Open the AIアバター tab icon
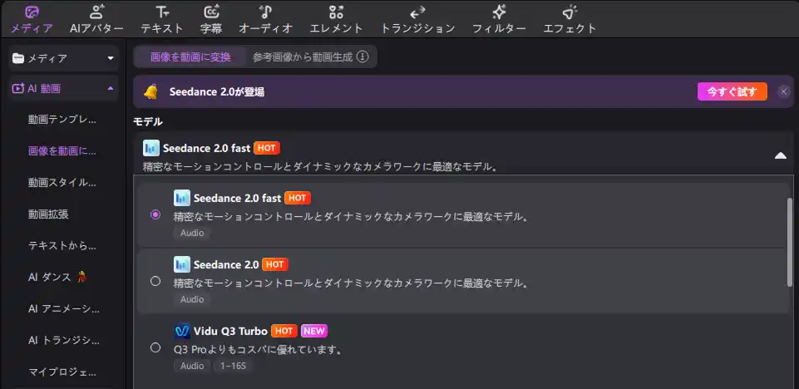This screenshot has height=389, width=799. pyautogui.click(x=96, y=12)
